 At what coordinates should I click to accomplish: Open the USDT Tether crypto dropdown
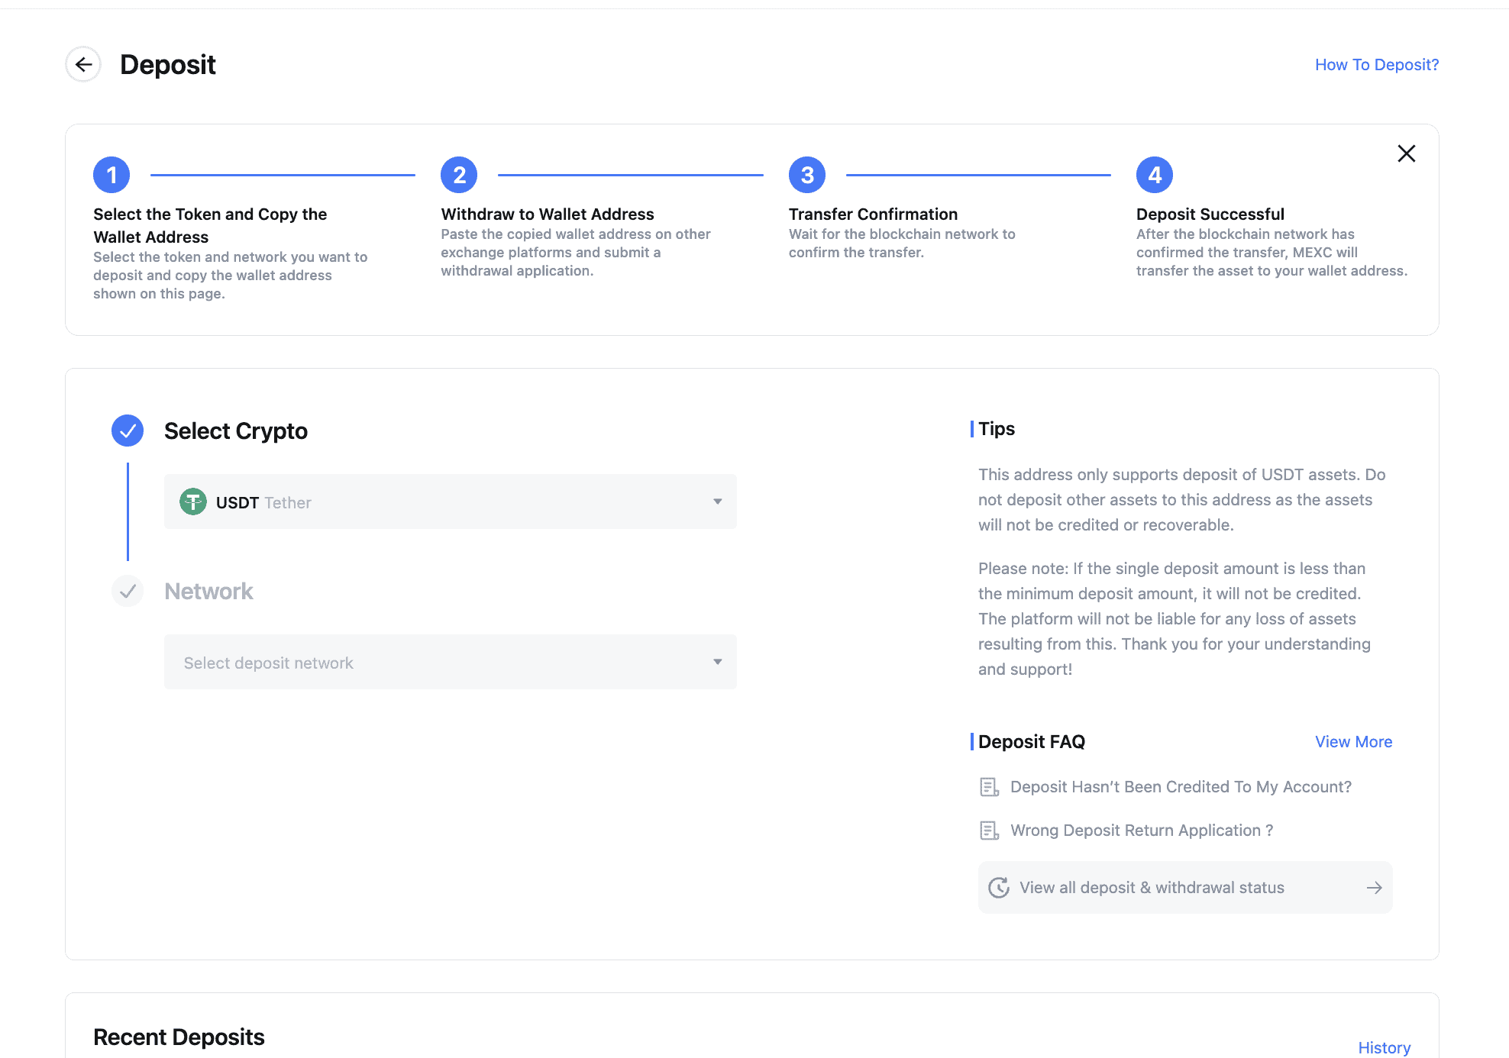click(x=450, y=502)
